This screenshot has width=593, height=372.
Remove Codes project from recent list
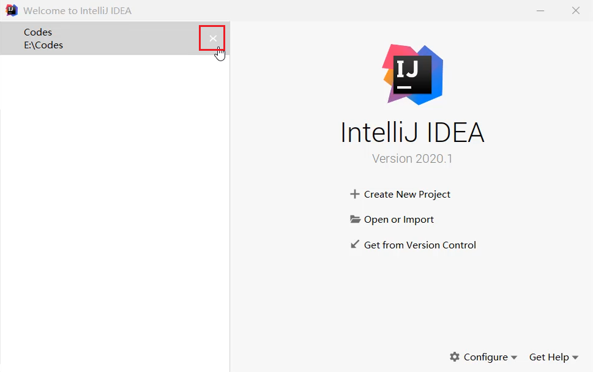tap(212, 39)
